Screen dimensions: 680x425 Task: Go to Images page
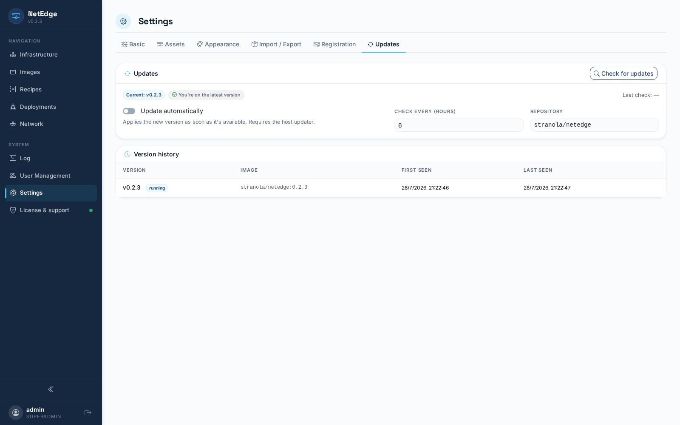pos(51,72)
